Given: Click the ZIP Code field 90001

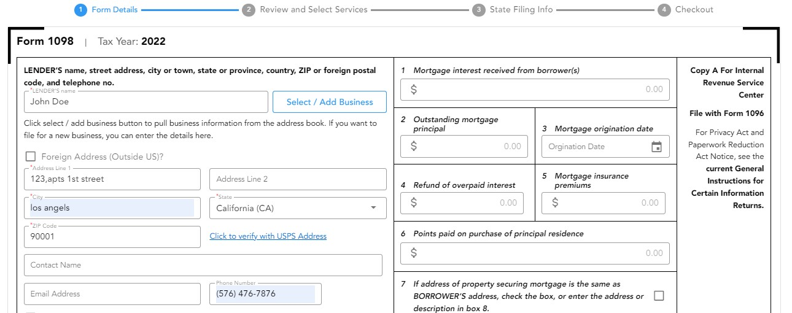Looking at the screenshot, I should click(x=112, y=237).
